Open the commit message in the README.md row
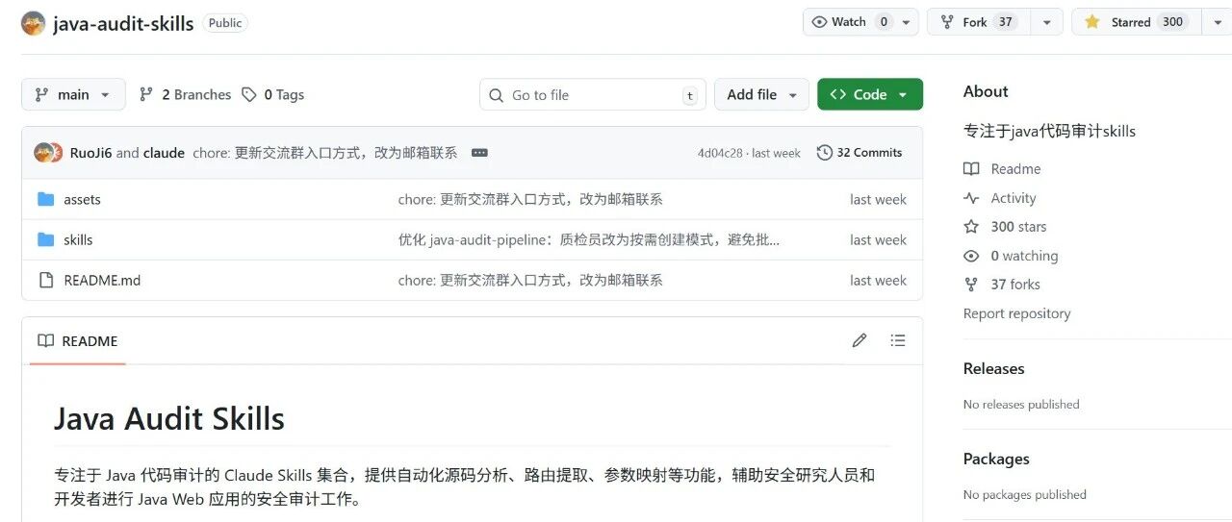 click(530, 281)
